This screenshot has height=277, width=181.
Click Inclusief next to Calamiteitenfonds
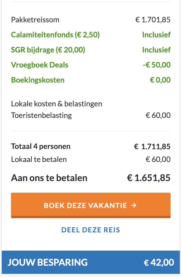pos(156,35)
